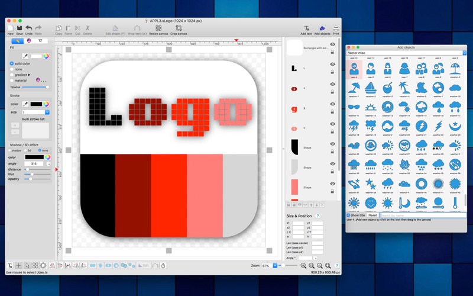
Task: Add the sailboat icon from the objects library
Action: (371, 89)
